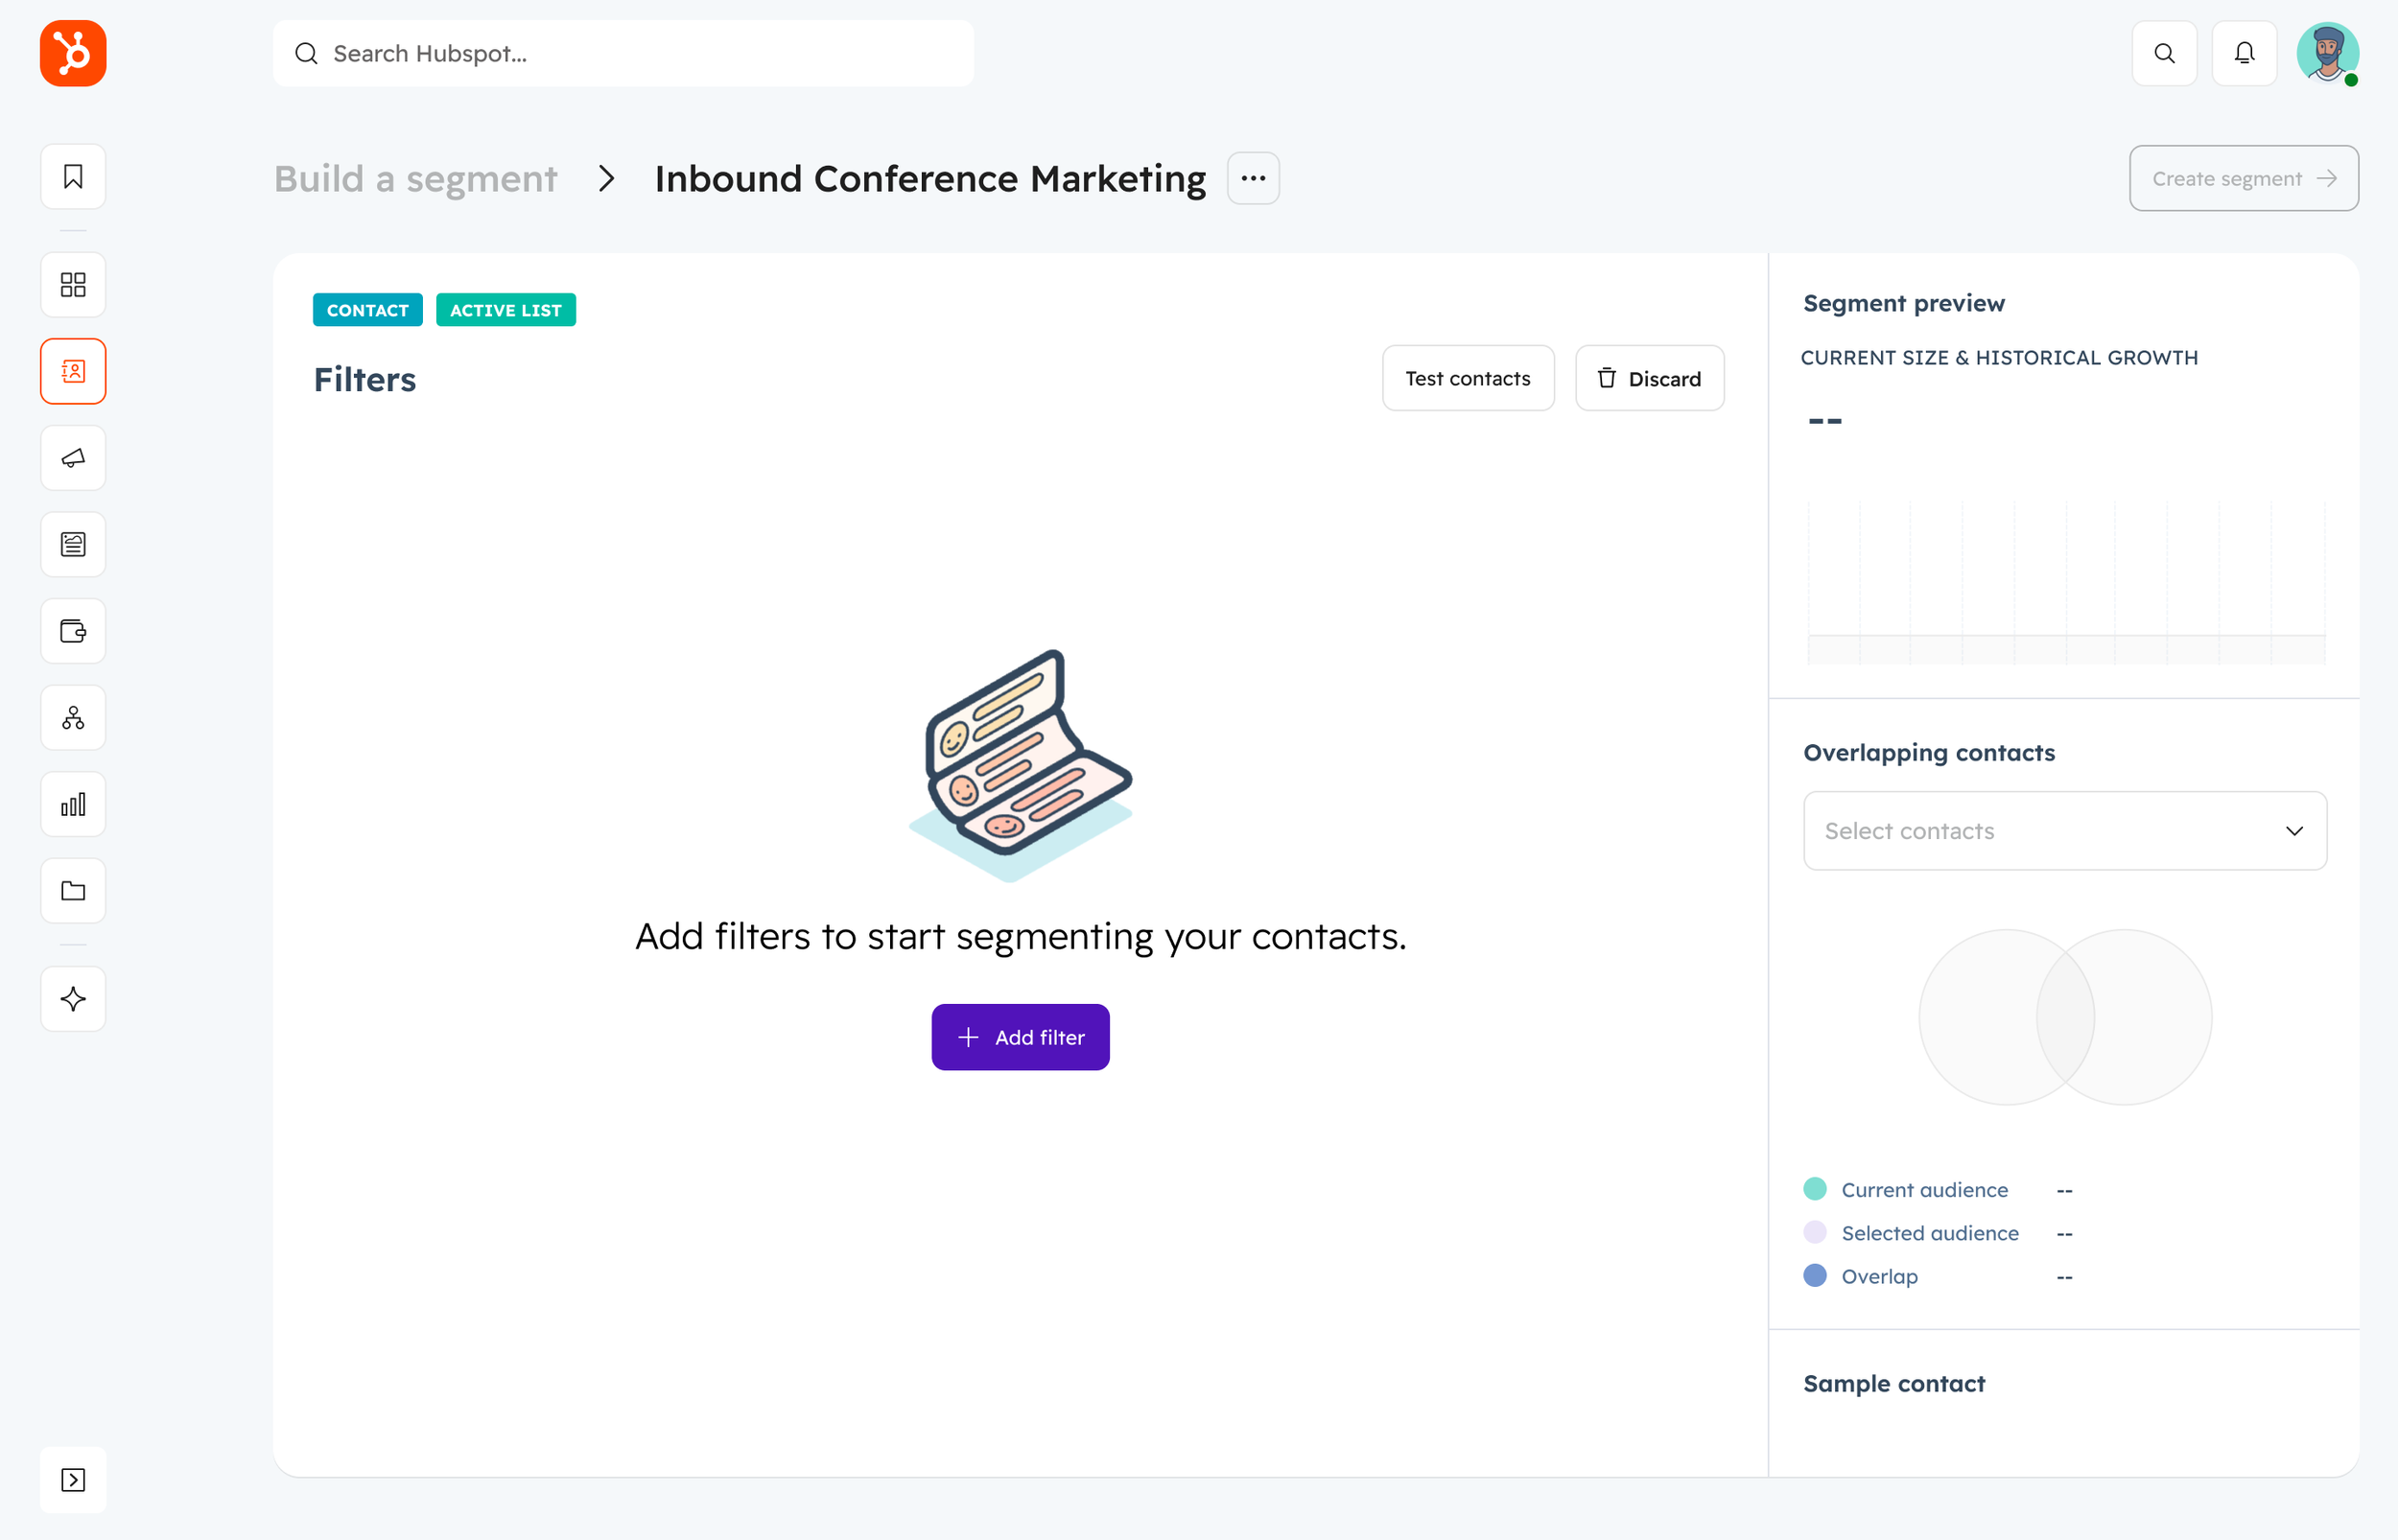Open the three-dots menu beside segment title
This screenshot has height=1540, width=2398.
pyautogui.click(x=1253, y=178)
